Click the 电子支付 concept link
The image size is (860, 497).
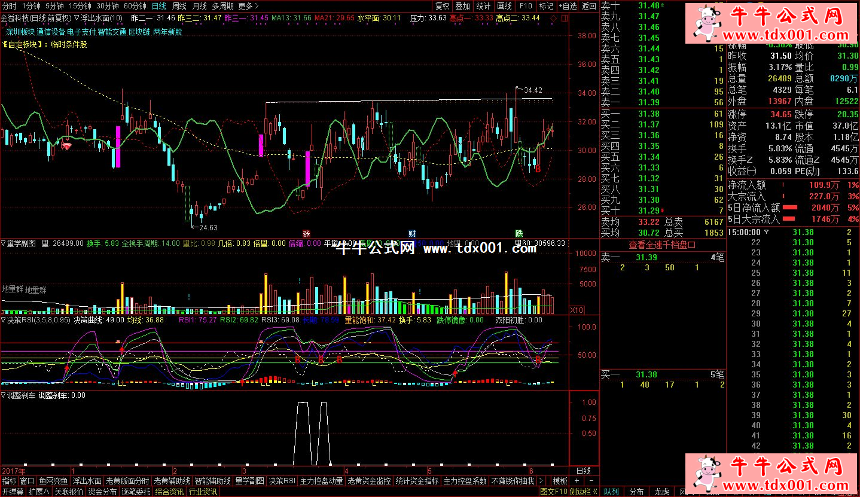click(x=80, y=32)
